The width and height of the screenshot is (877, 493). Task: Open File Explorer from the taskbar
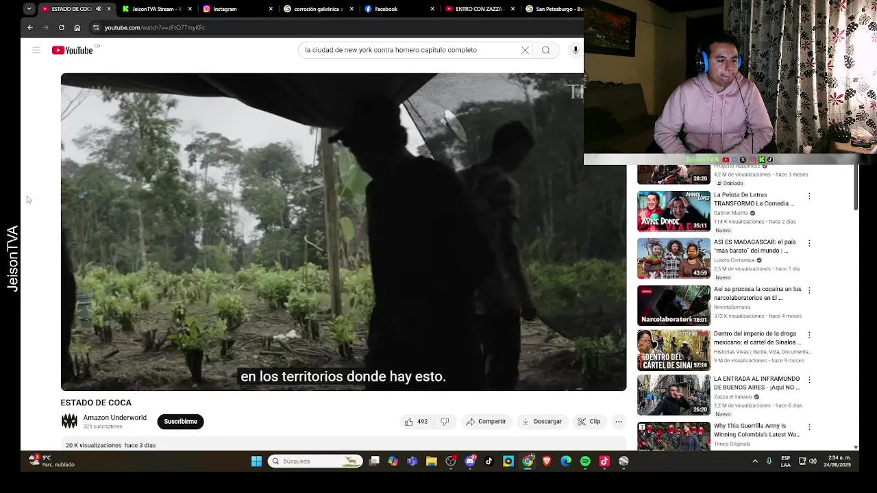(x=432, y=462)
